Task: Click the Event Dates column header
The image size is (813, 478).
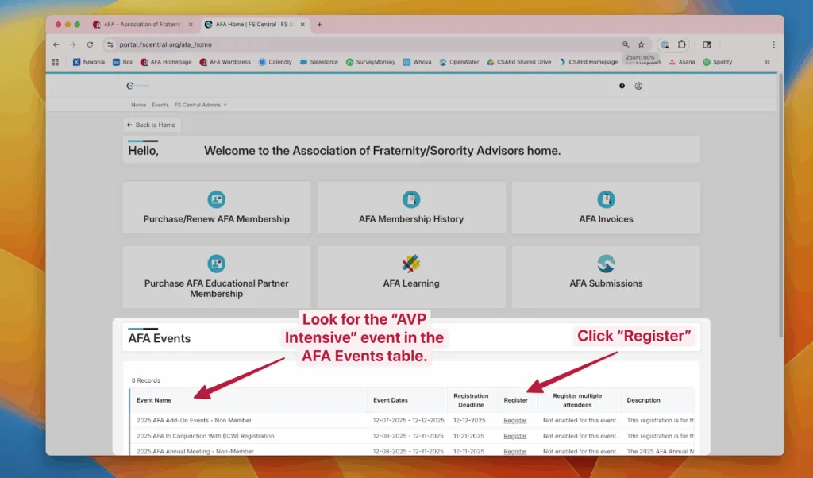Action: [x=391, y=400]
